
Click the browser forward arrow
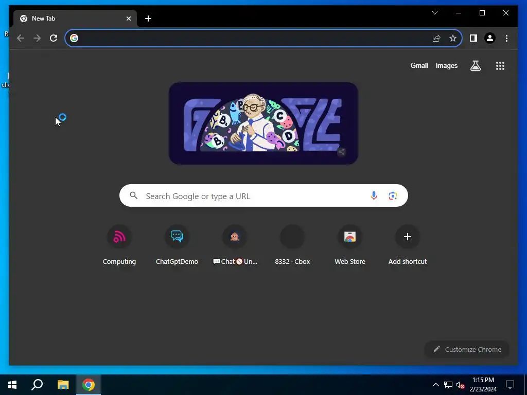tap(37, 38)
